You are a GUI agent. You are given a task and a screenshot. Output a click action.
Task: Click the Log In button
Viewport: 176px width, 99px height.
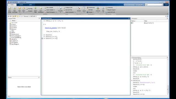[x=166, y=5]
